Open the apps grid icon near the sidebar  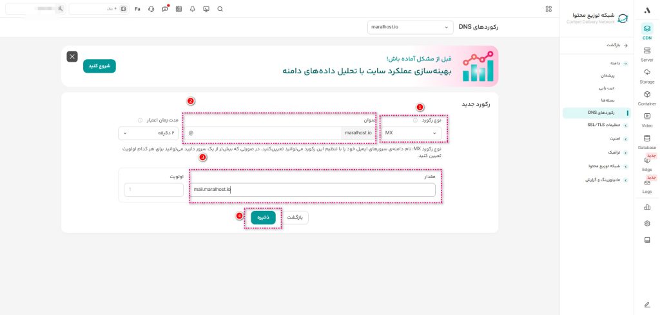pos(548,9)
